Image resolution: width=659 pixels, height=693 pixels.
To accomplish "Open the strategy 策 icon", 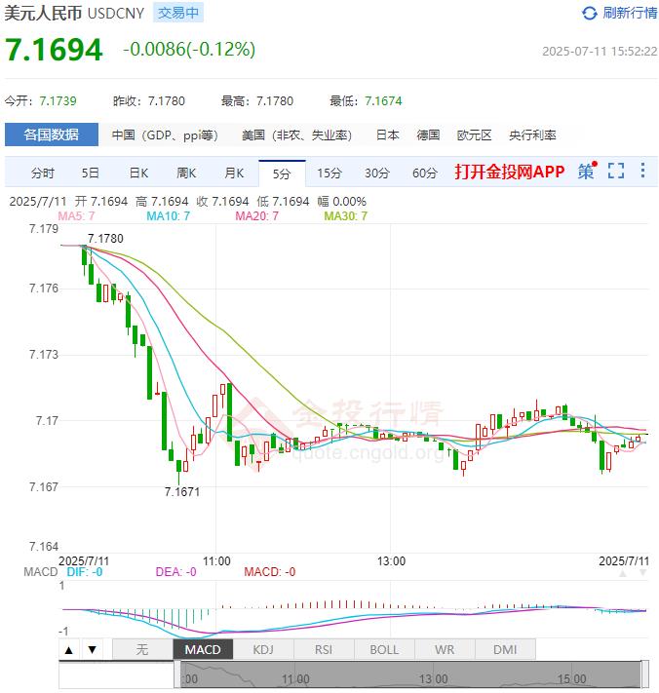I will tap(587, 171).
